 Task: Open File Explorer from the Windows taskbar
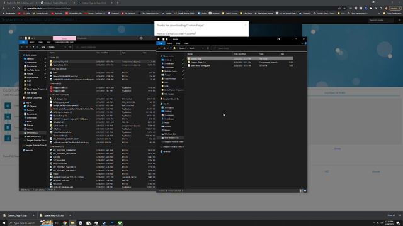73,223
